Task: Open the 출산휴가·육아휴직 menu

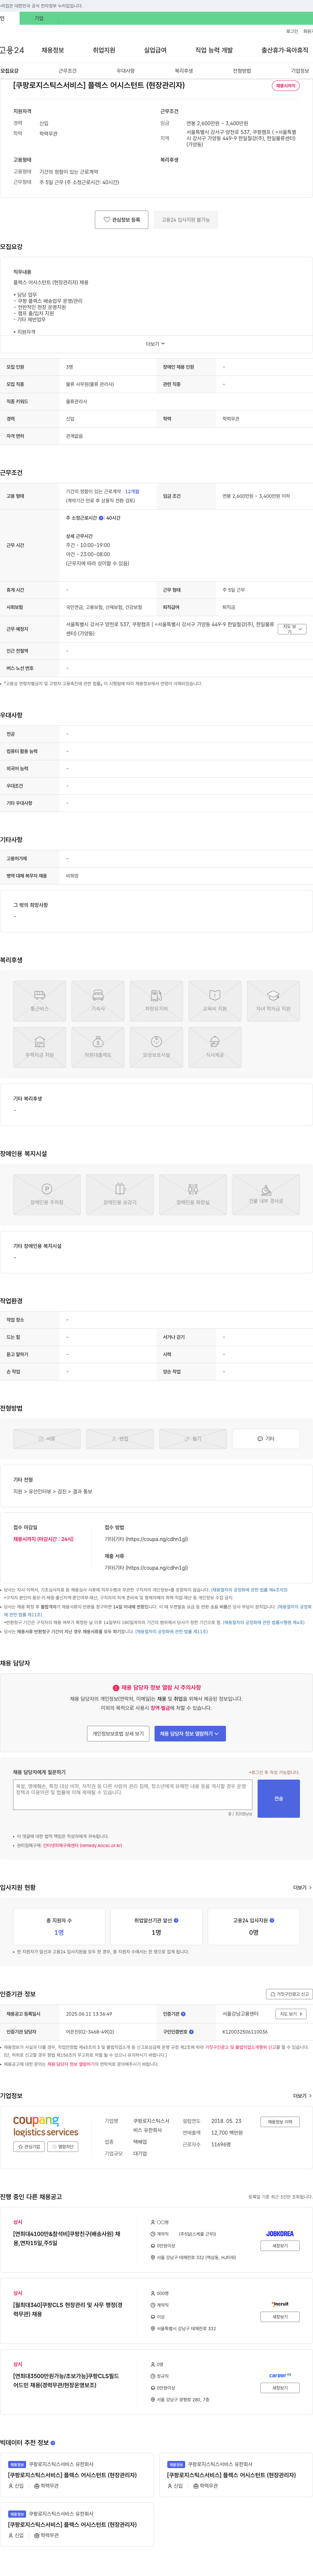Action: pos(285,50)
